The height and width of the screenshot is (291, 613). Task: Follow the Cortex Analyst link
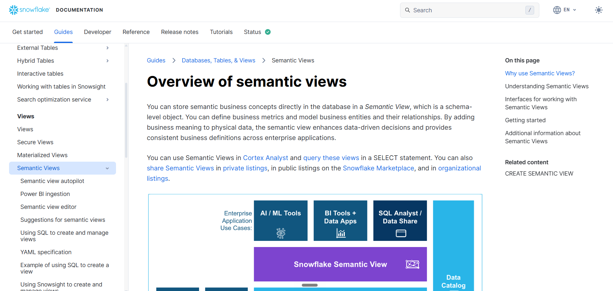pyautogui.click(x=266, y=158)
